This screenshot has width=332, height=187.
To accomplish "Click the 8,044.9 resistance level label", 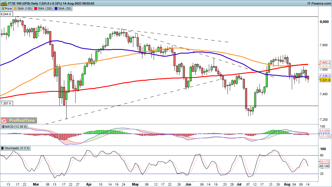I will click(x=6, y=14).
